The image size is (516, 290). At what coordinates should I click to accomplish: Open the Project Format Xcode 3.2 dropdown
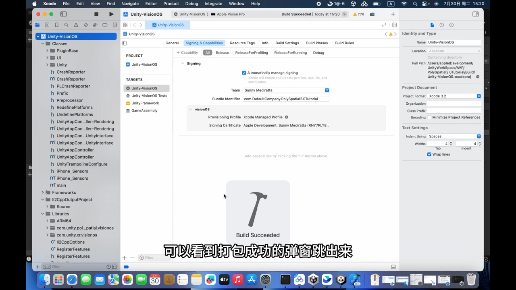tap(454, 96)
